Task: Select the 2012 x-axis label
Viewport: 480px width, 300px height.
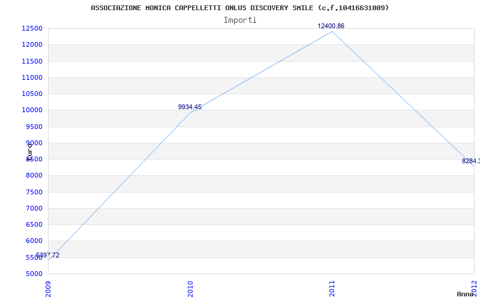Action: 474,288
